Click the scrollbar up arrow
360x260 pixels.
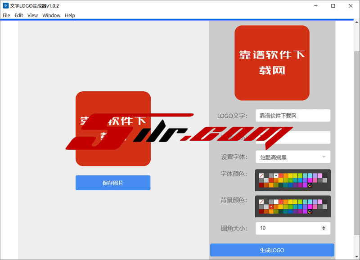tap(356, 22)
